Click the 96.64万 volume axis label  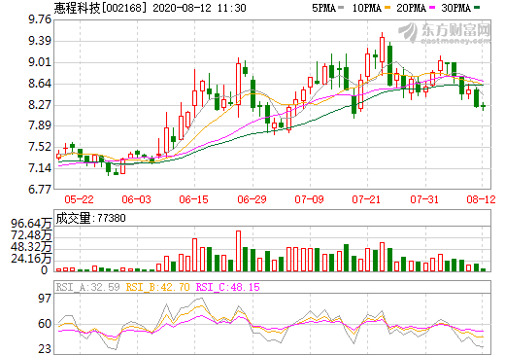pyautogui.click(x=31, y=224)
